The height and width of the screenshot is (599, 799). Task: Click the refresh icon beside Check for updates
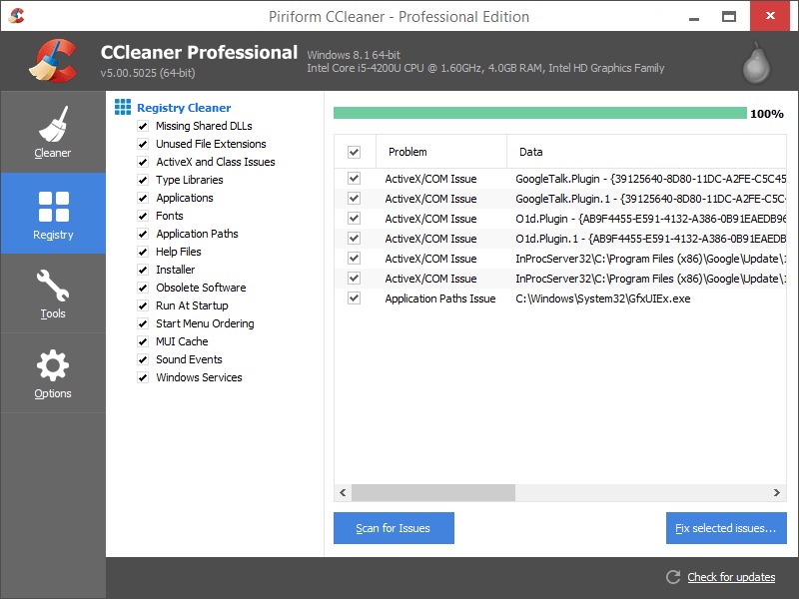click(x=673, y=577)
